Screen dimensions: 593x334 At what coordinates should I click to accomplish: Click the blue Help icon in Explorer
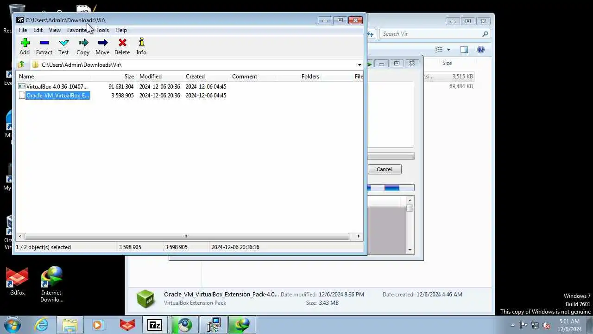pos(481,50)
